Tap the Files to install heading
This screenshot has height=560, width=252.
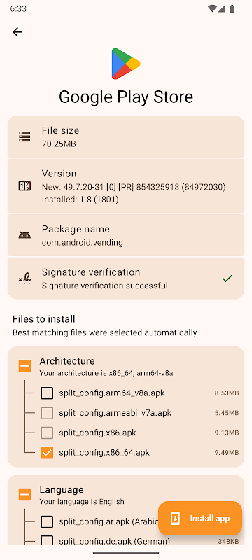pos(44,319)
